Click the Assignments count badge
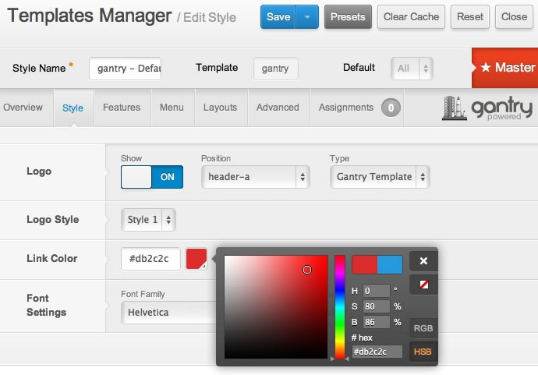Screen dimensions: 538x375 pos(391,108)
